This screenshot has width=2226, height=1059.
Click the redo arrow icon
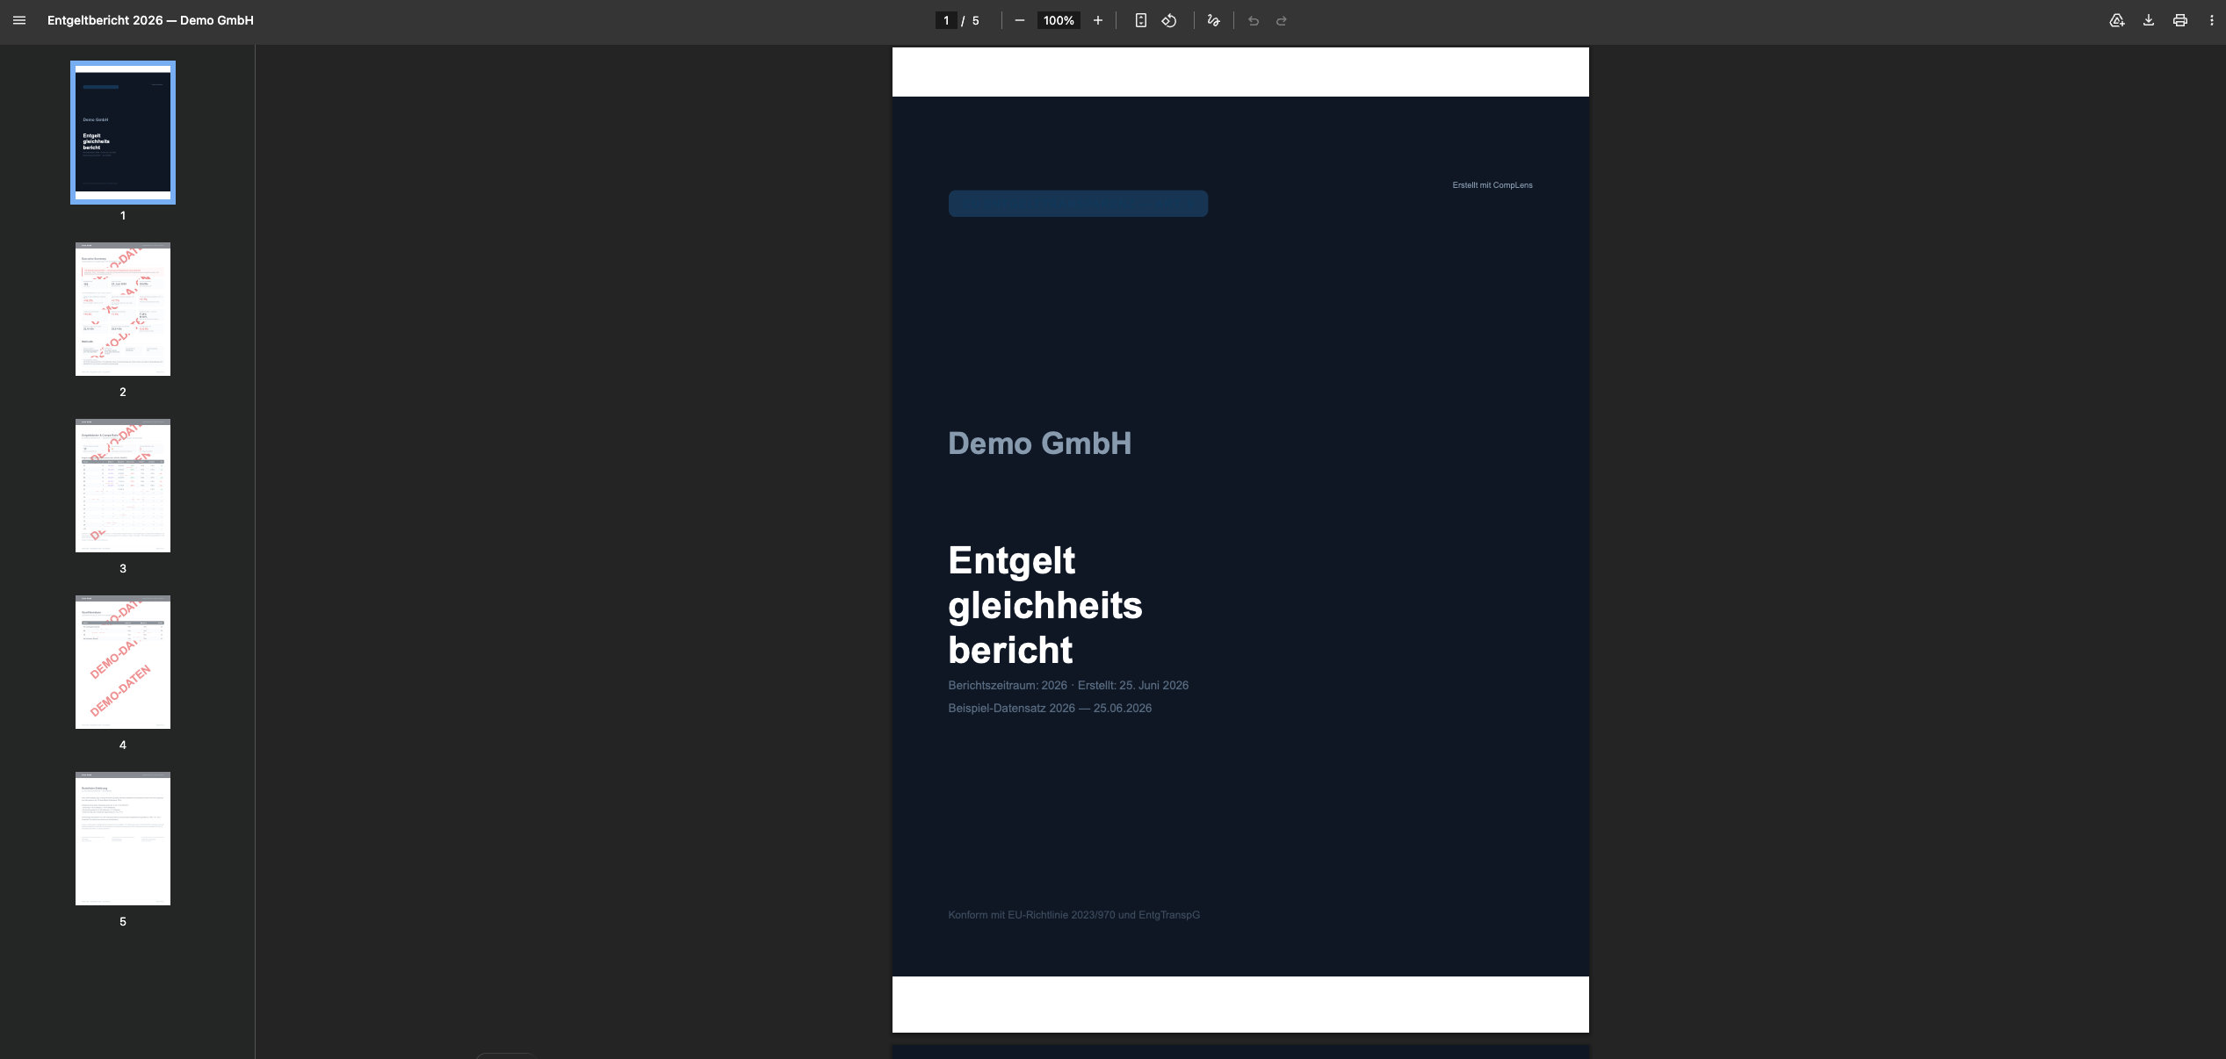[1282, 20]
